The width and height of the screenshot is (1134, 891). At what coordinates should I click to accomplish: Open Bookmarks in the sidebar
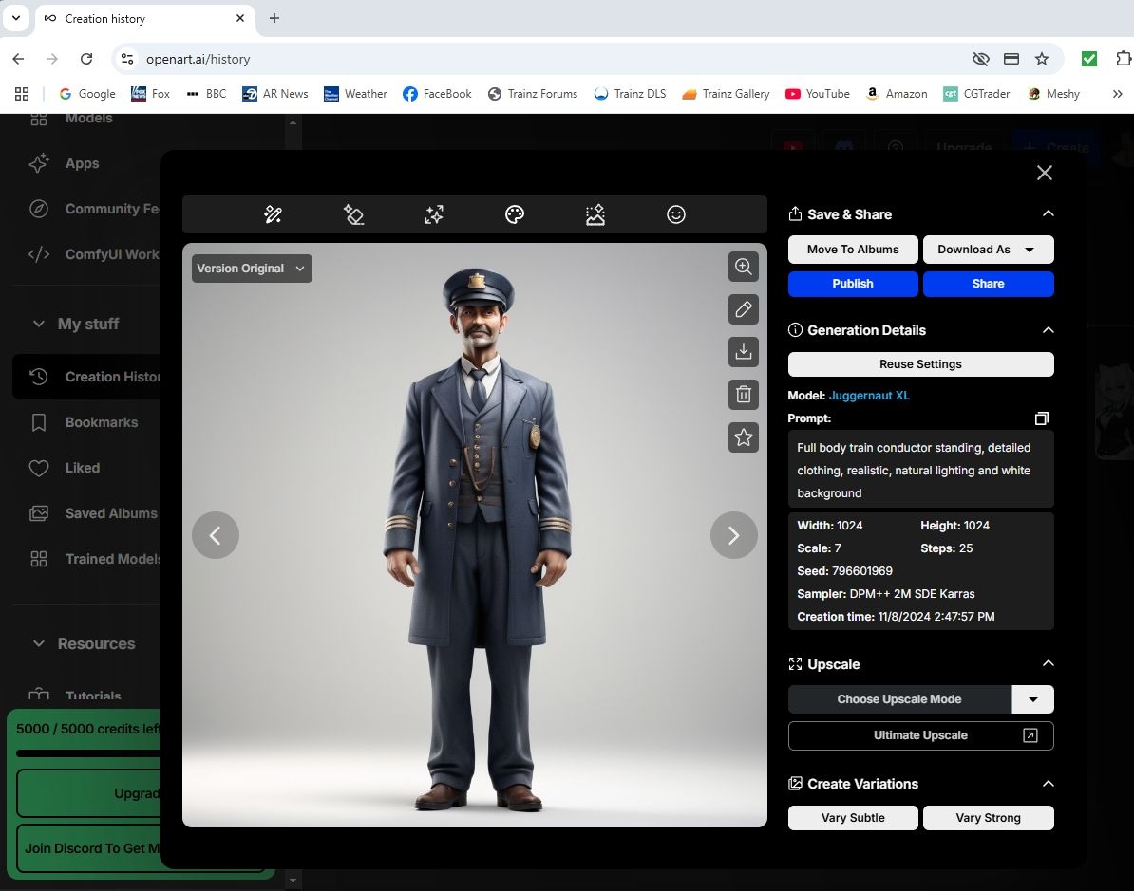point(101,422)
